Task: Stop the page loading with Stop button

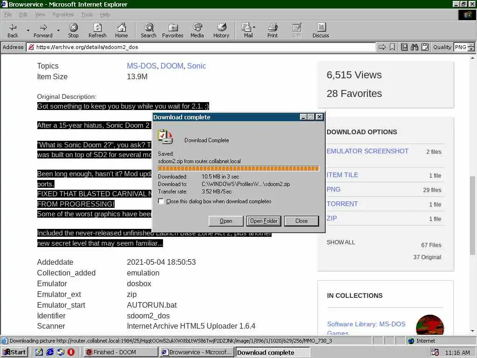Action: 73,30
